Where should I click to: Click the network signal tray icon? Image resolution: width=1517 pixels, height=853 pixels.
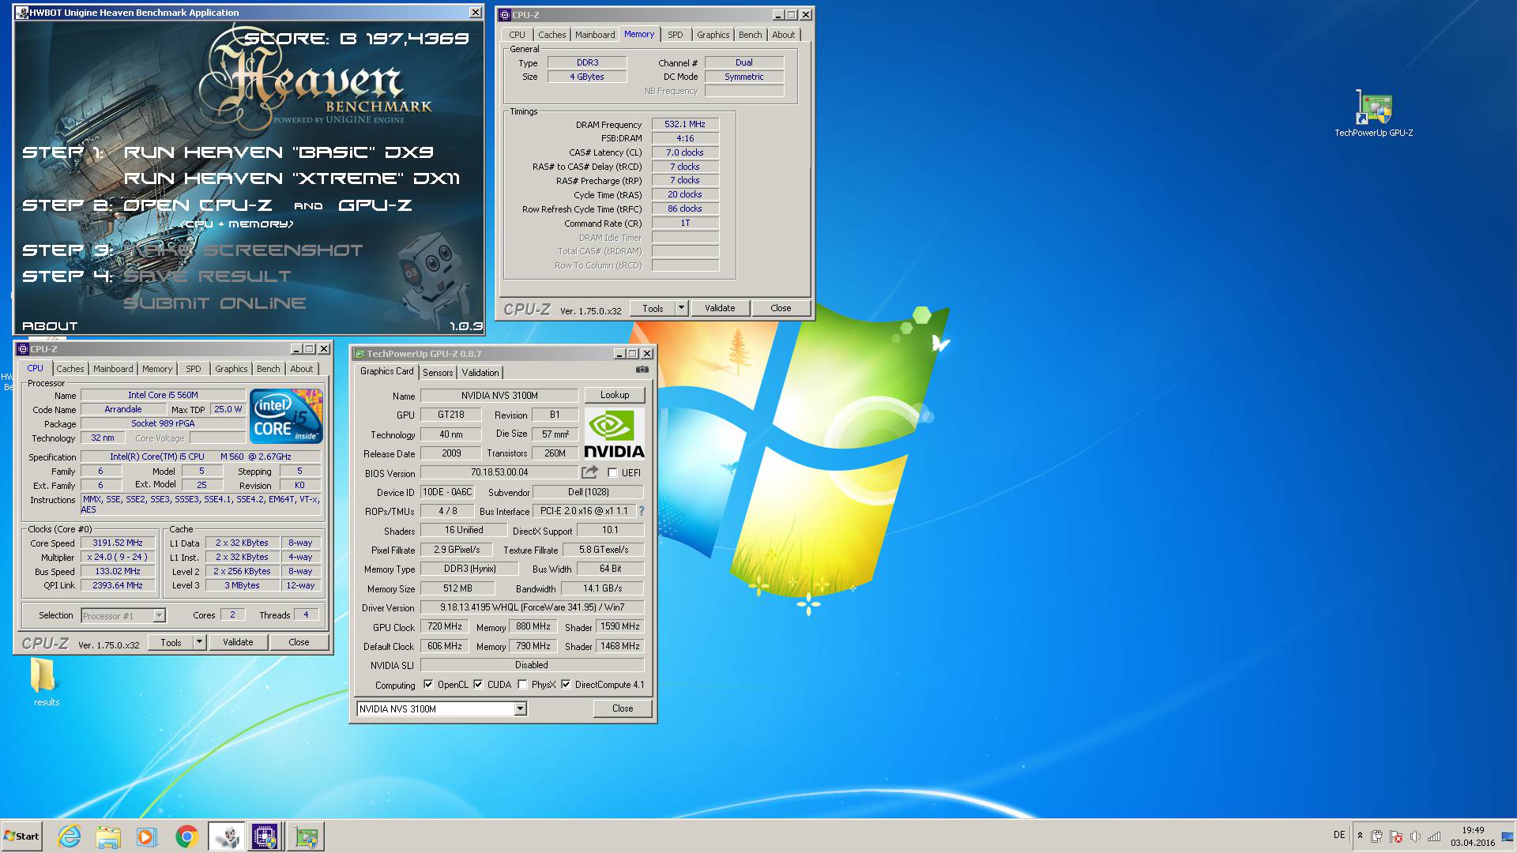[1434, 836]
